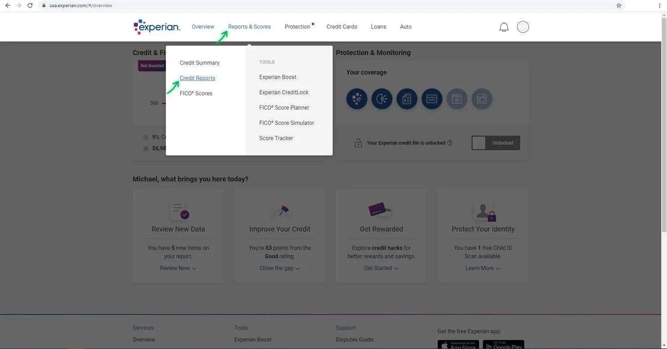Choose Score Tracker under Tools

coord(276,138)
